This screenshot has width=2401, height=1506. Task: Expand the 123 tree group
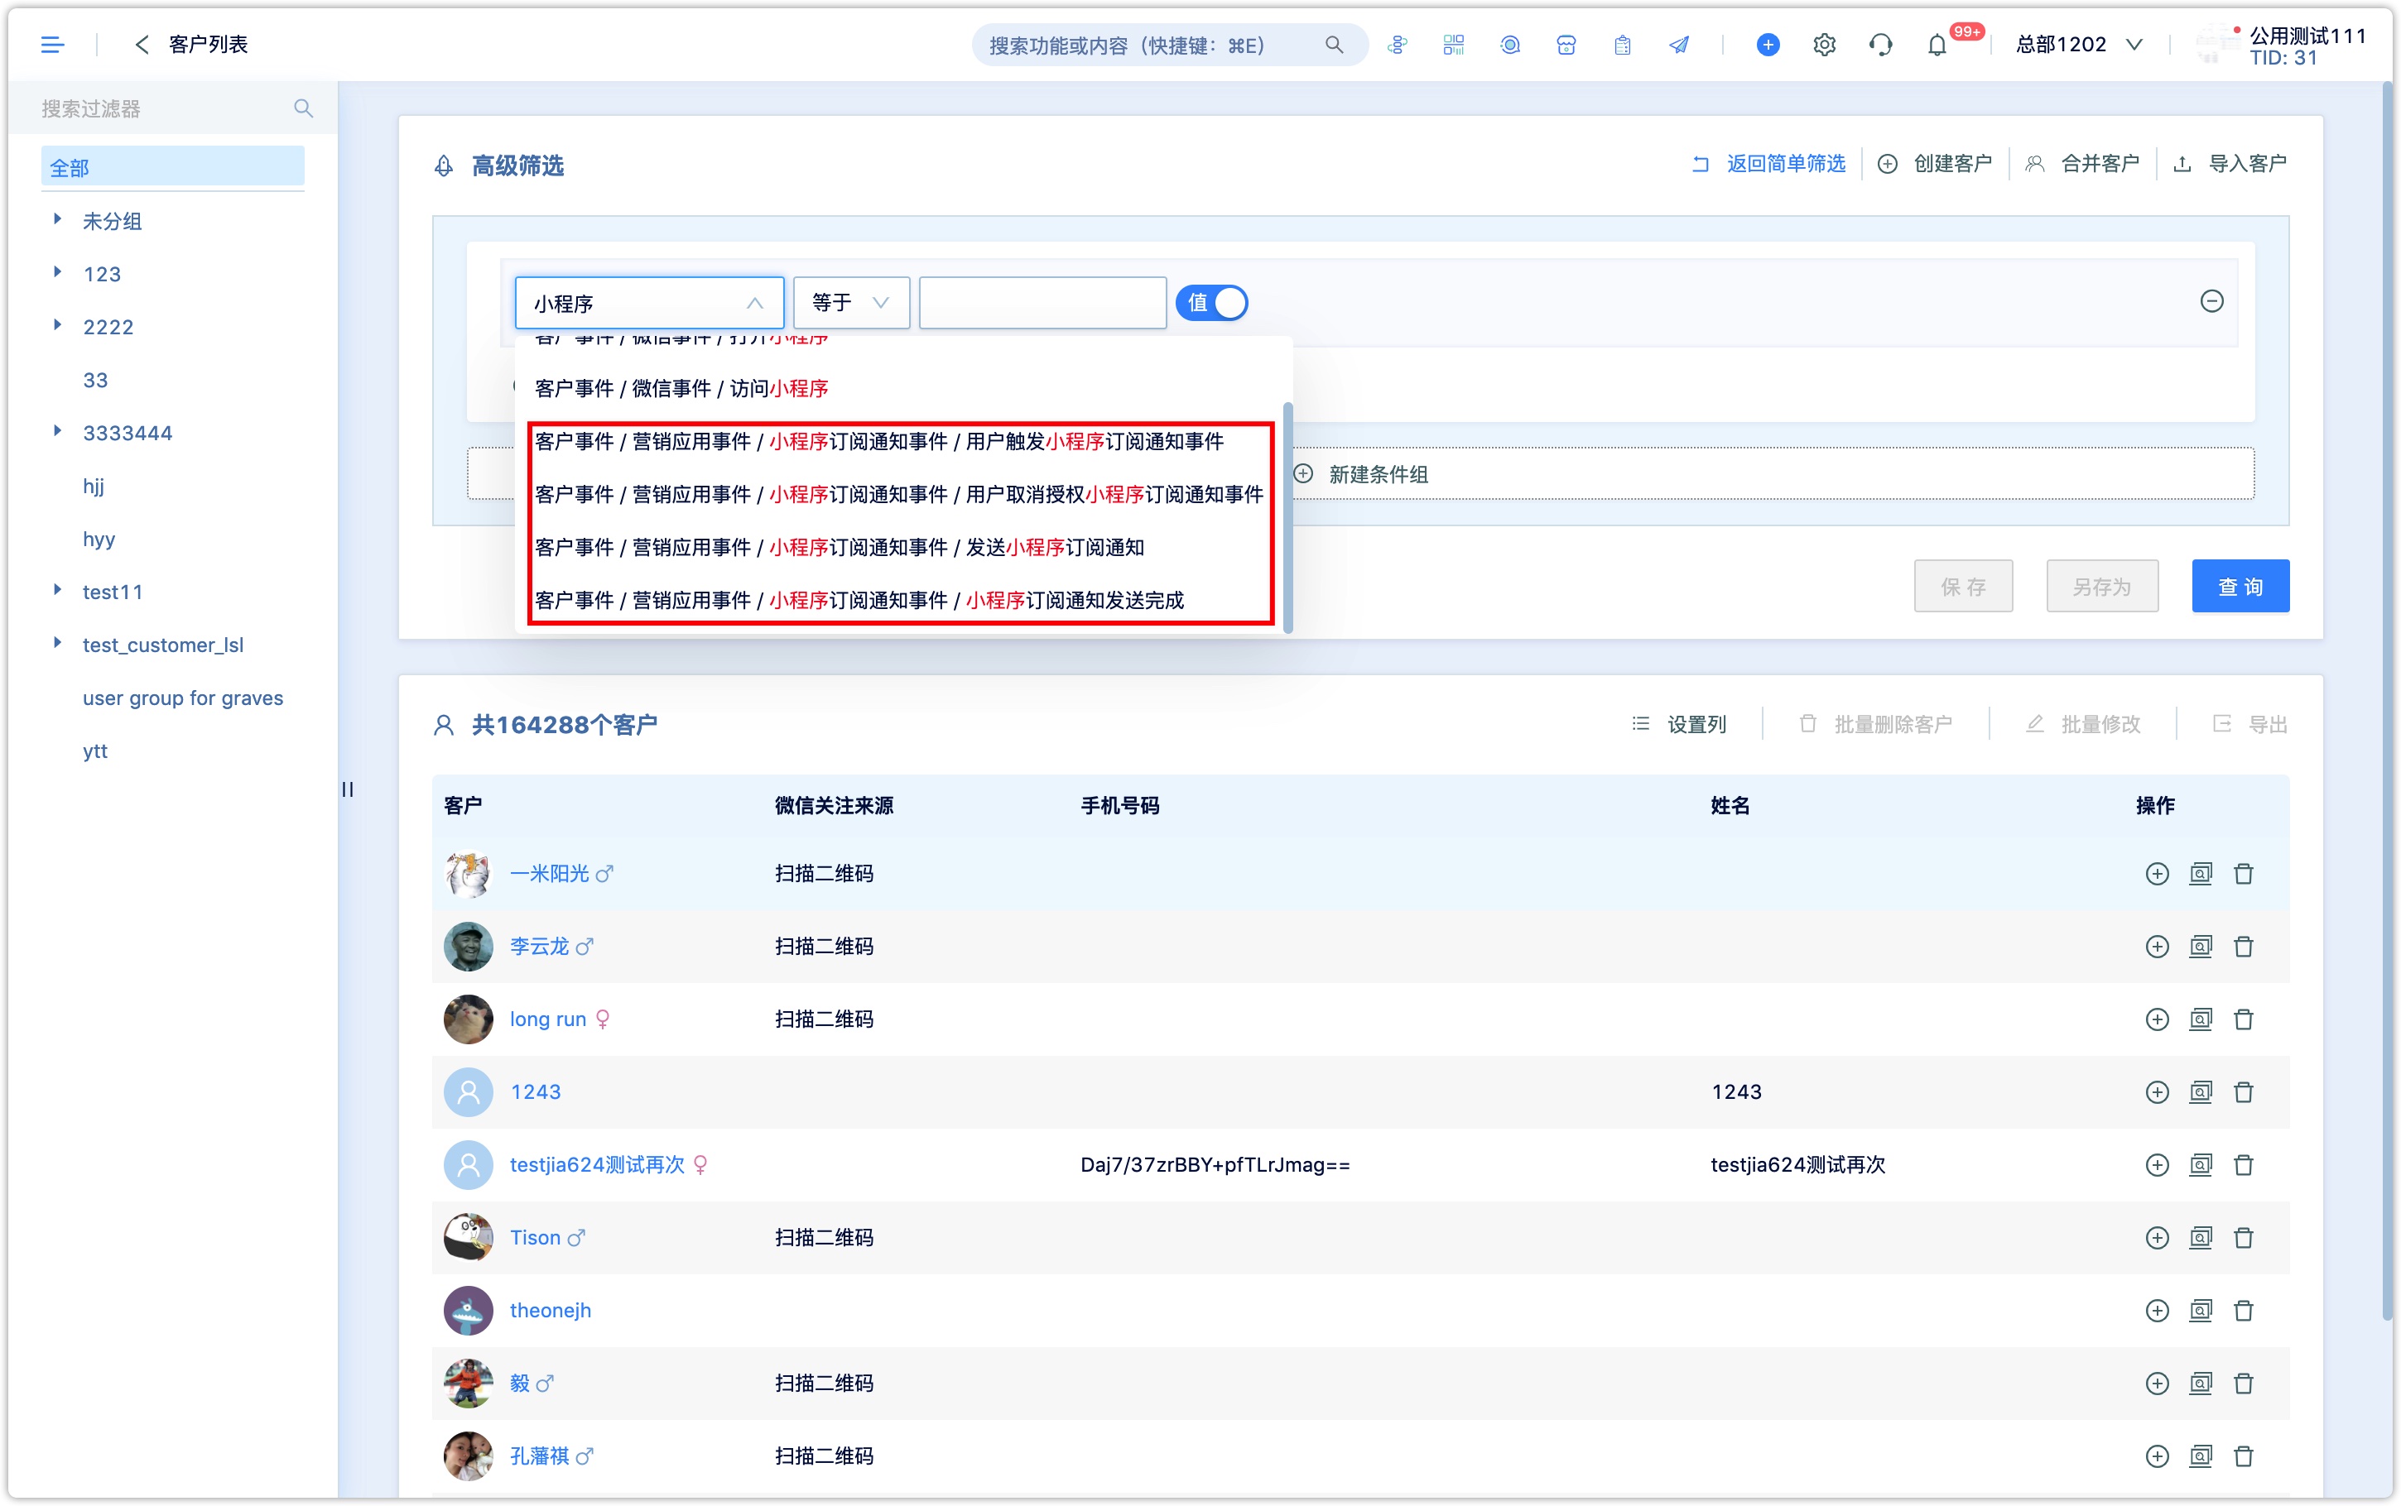(x=58, y=272)
